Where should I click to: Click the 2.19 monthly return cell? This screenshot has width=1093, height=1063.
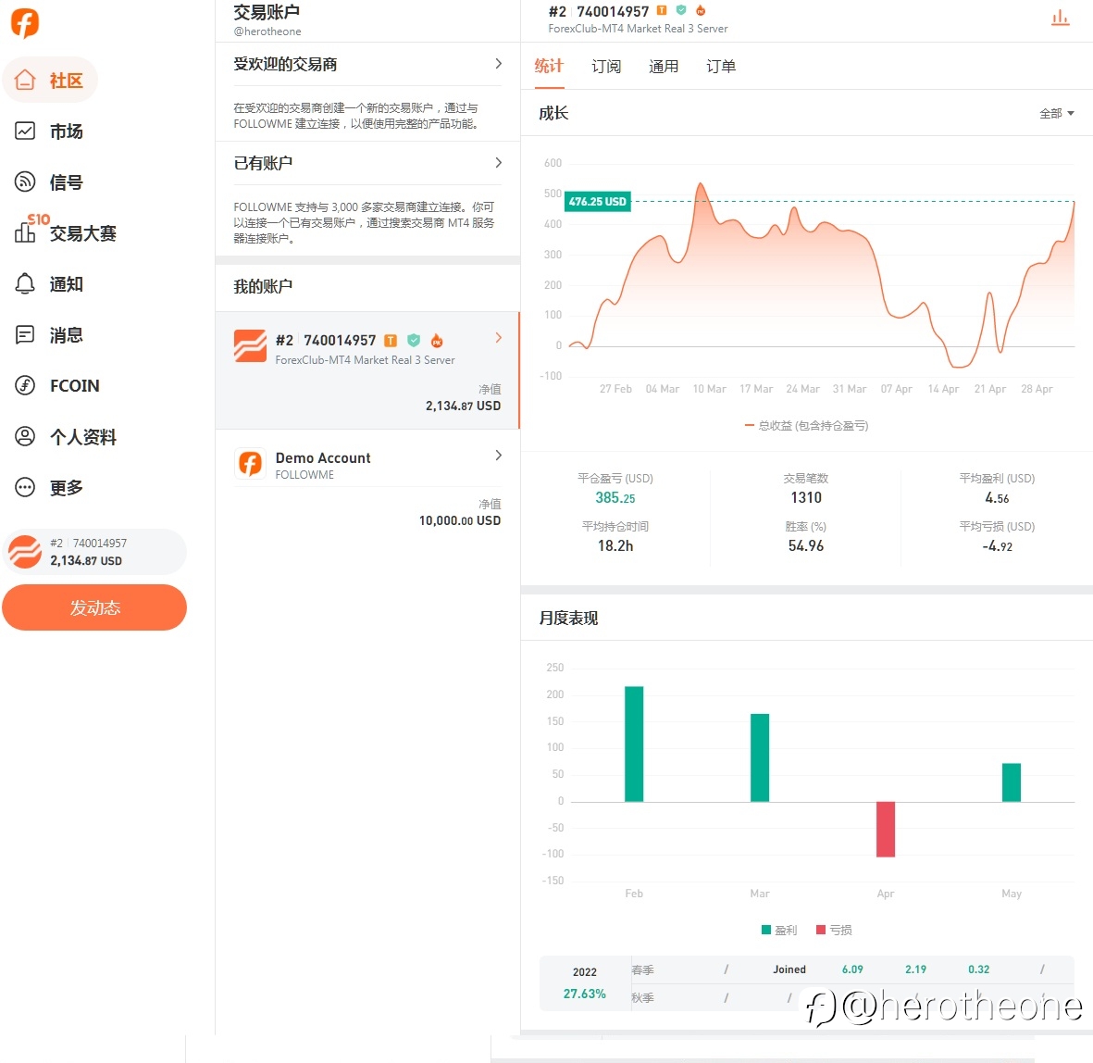(x=916, y=969)
